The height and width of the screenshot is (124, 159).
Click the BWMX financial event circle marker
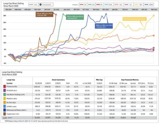[106, 14]
